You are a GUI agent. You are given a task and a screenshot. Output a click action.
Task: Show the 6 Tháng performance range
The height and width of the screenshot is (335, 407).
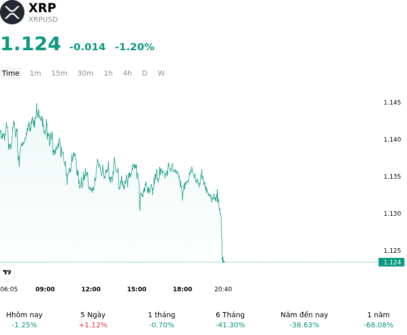pos(230,319)
